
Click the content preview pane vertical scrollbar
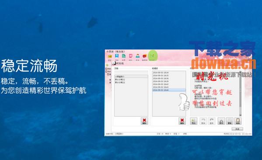pyautogui.click(x=240, y=93)
